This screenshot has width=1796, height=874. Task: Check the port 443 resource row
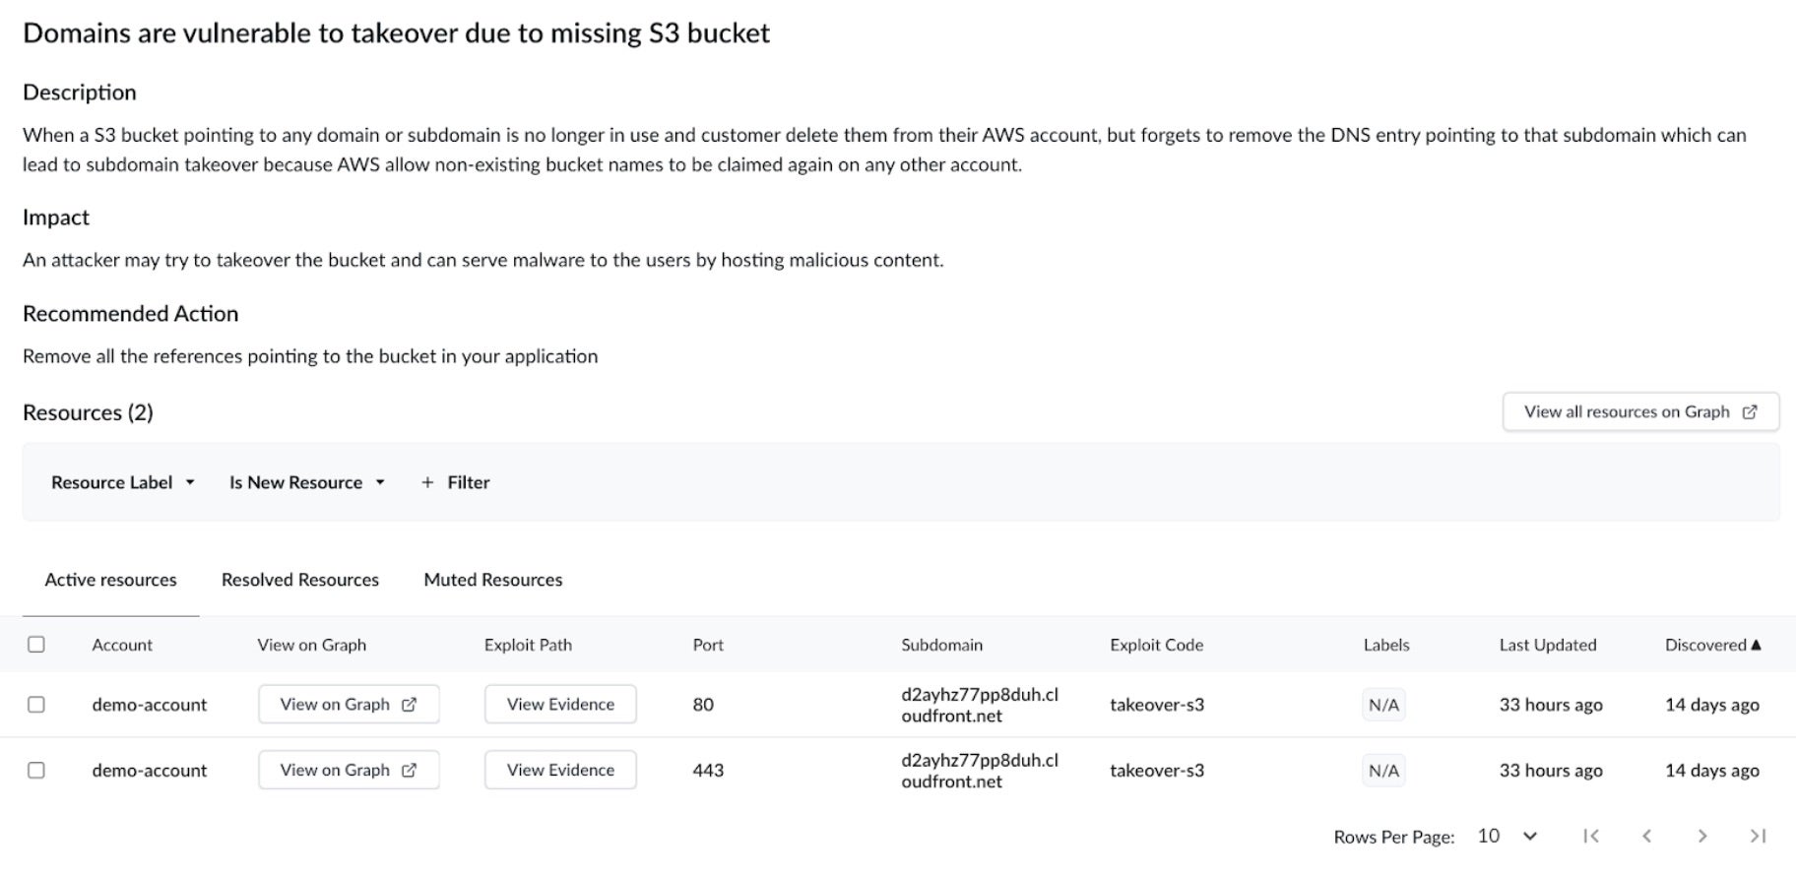(x=36, y=771)
